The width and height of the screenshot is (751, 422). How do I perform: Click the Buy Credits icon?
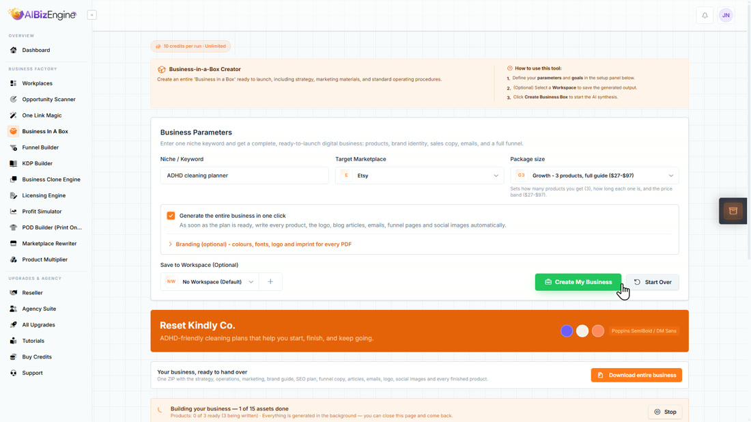point(14,357)
